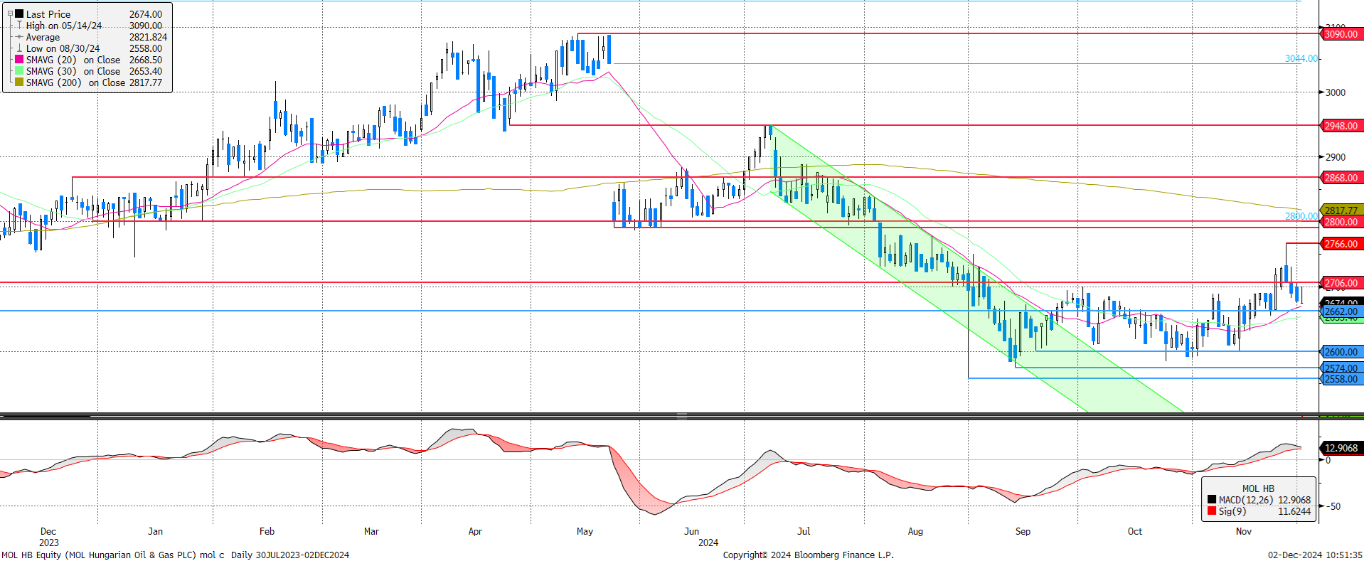Select 'SMAVG (30) on Close' legend entry
Viewport: 1364px width, 561px height.
pyautogui.click(x=73, y=71)
